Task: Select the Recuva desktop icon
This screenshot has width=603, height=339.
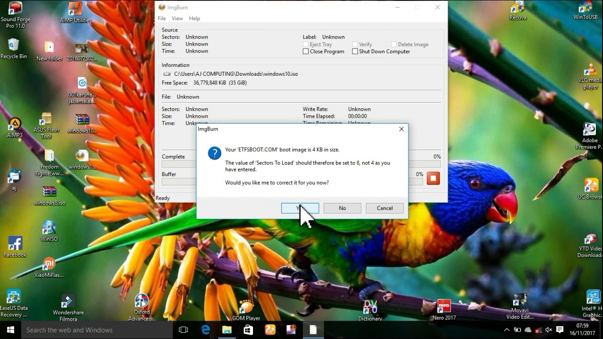Action: pos(518,10)
